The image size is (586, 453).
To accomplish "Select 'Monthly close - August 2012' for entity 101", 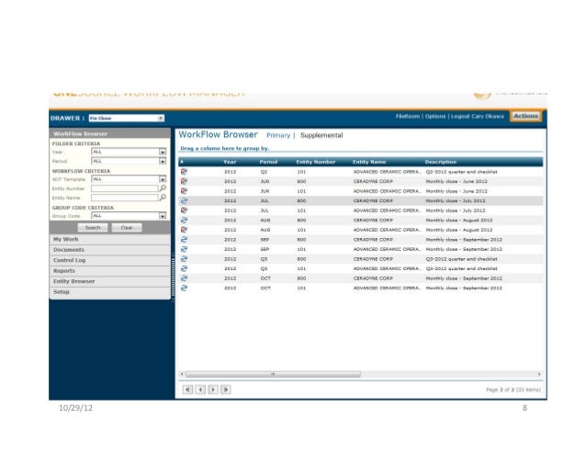I will (459, 231).
